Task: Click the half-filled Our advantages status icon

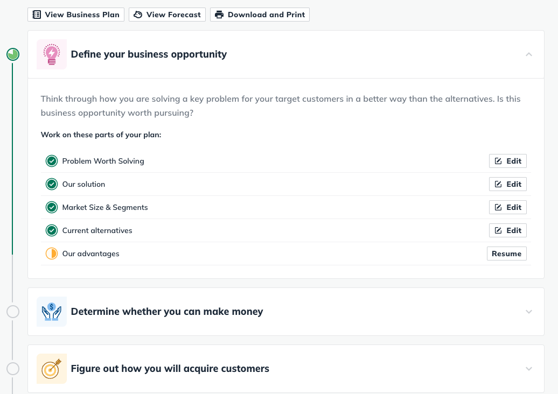Action: [x=52, y=254]
